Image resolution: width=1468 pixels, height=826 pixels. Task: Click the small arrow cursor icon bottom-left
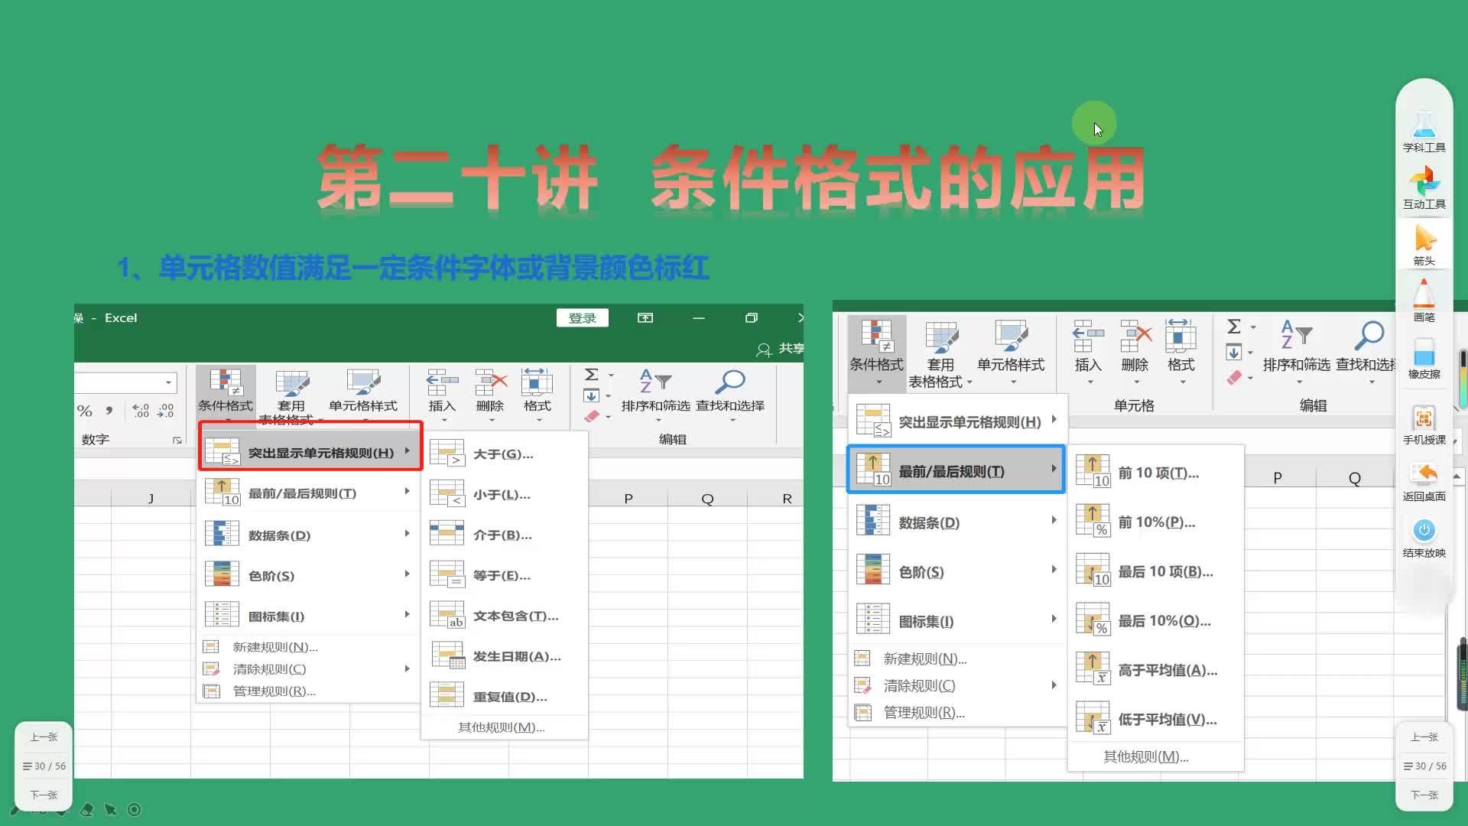click(x=111, y=809)
